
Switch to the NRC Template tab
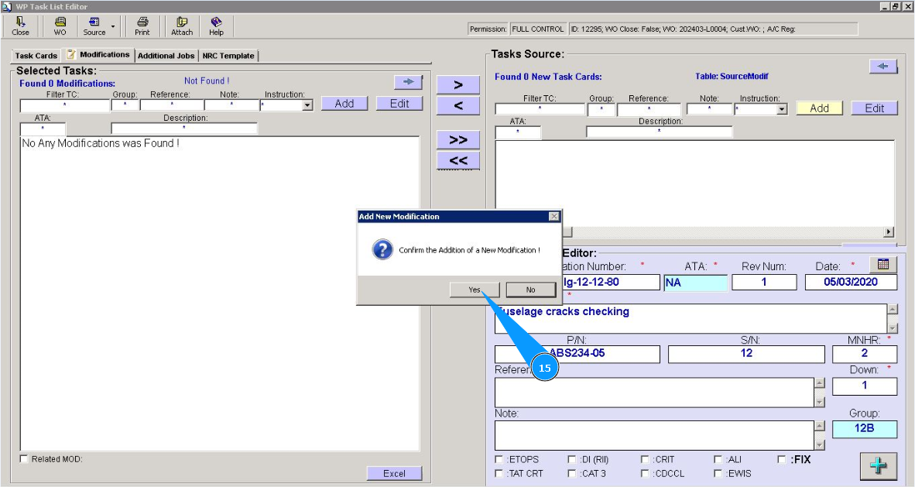click(228, 56)
